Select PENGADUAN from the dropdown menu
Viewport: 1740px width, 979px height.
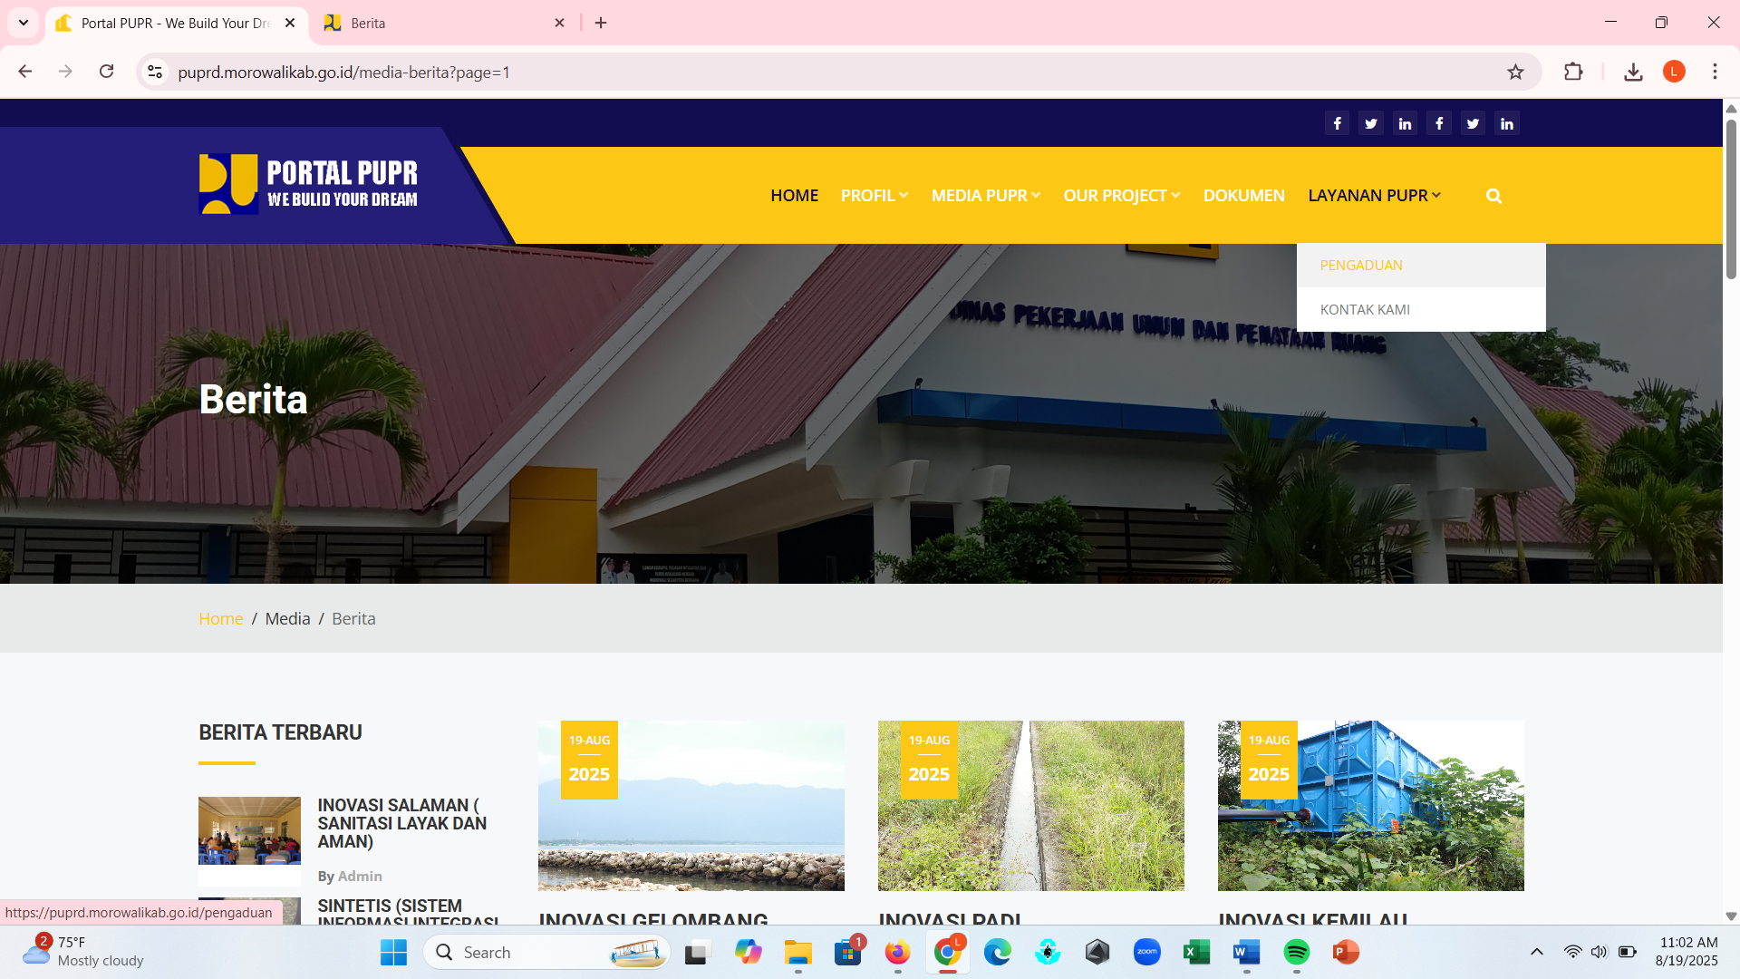tap(1361, 266)
